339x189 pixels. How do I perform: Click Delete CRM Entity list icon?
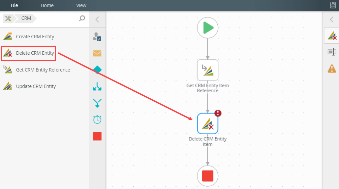click(x=8, y=53)
